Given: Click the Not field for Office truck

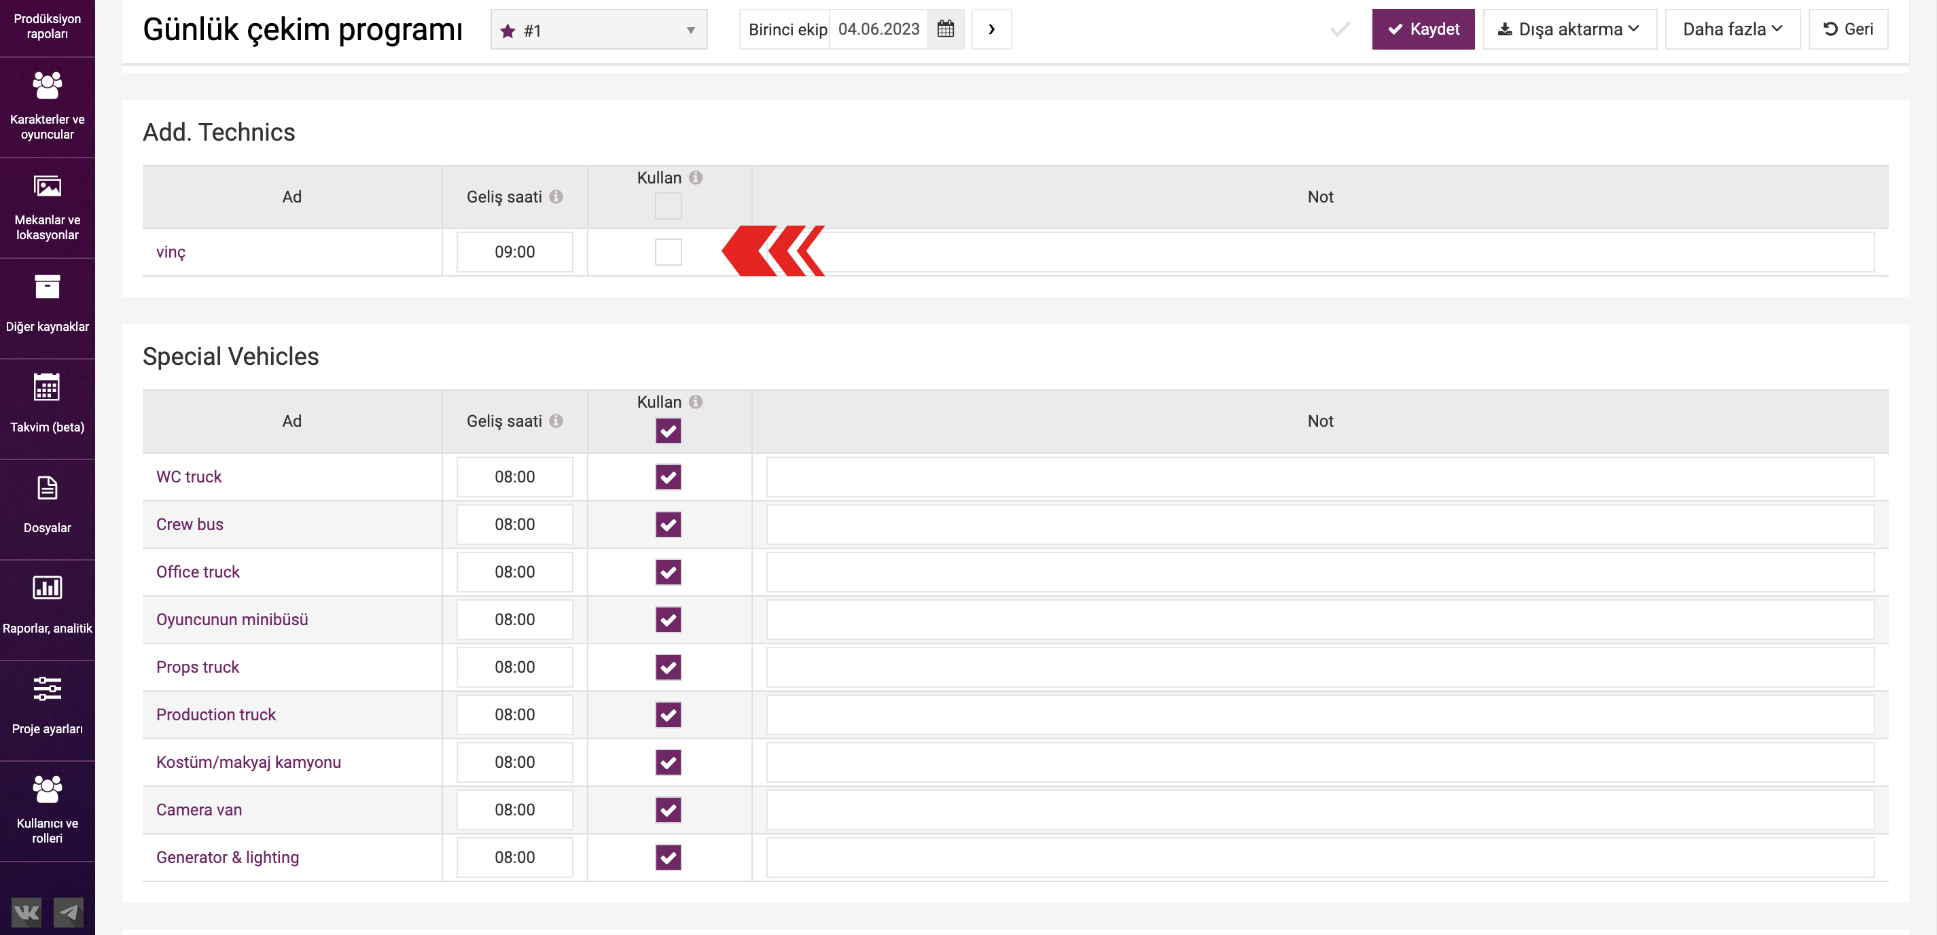Looking at the screenshot, I should point(1319,571).
